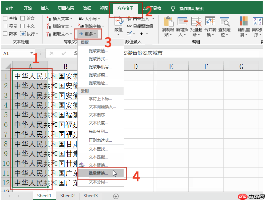
Task: Open the 更多 dropdown button
Action: (88, 34)
